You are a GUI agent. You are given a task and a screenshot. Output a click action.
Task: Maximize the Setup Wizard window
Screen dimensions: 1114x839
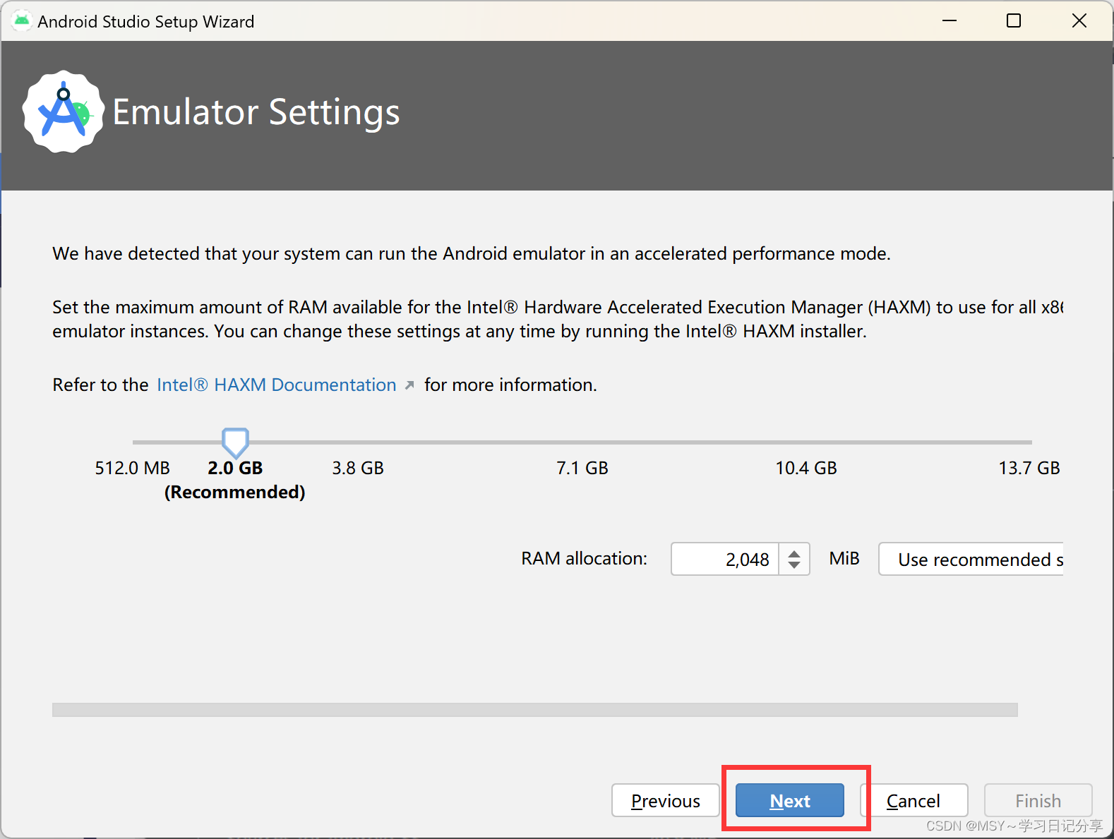coord(1014,20)
